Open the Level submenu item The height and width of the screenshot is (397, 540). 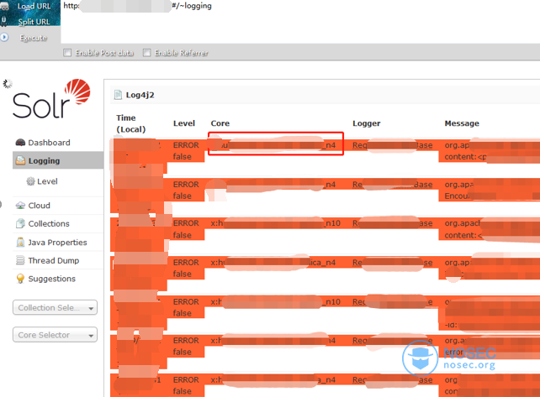(x=47, y=181)
